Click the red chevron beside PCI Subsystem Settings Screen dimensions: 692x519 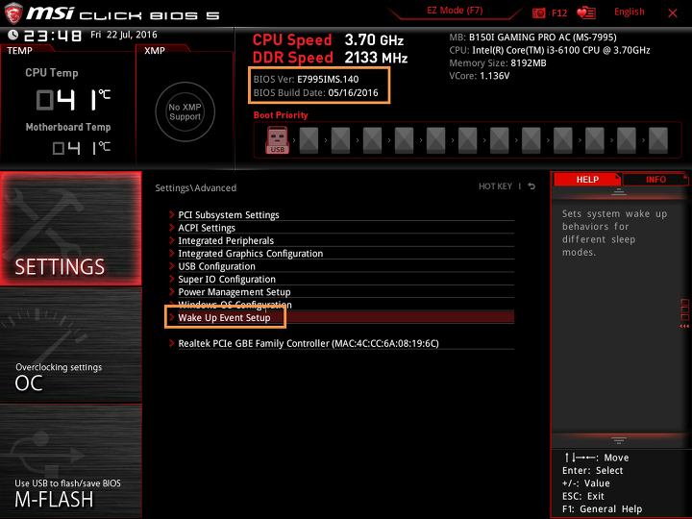point(172,214)
